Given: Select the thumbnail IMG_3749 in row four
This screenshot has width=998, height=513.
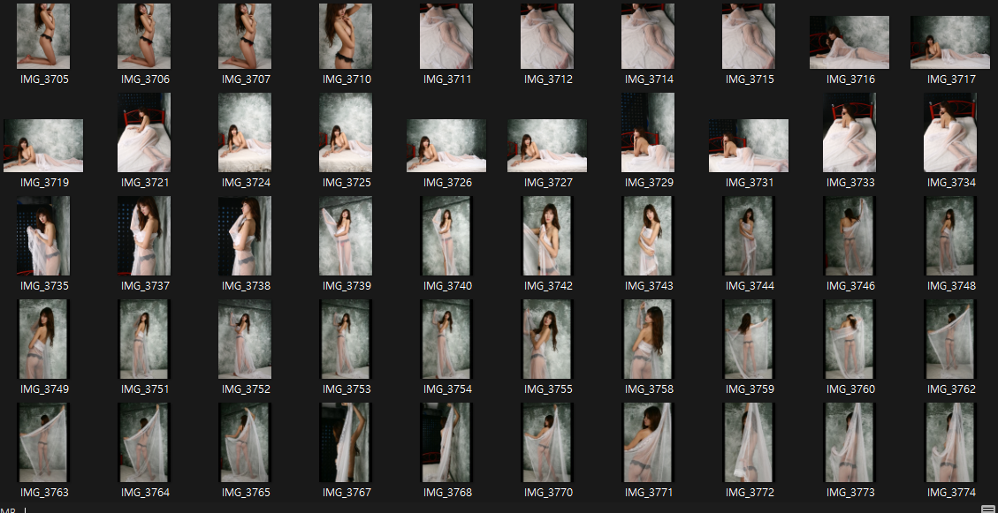Looking at the screenshot, I should click(42, 339).
